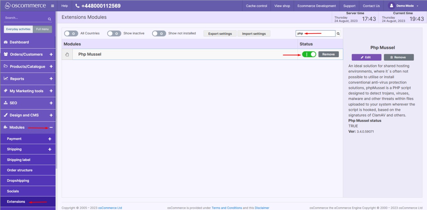Click the sidebar Search field

point(26,18)
